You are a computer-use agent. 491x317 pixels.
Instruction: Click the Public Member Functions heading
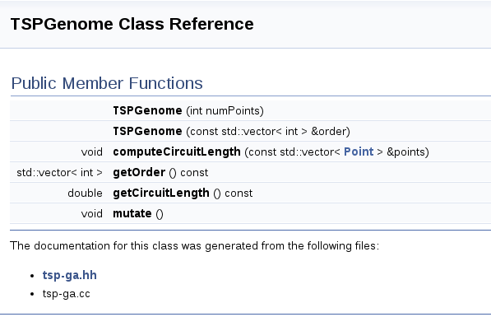pos(107,83)
